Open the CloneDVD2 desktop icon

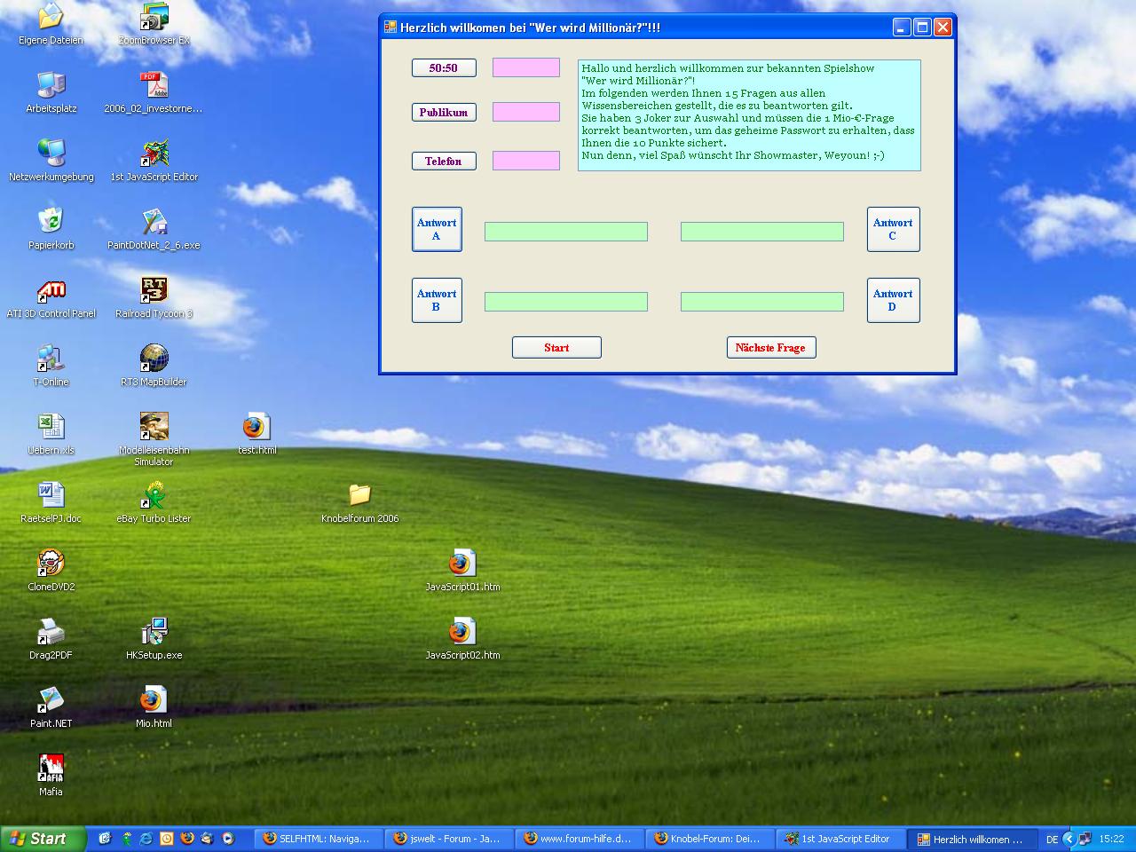click(51, 564)
